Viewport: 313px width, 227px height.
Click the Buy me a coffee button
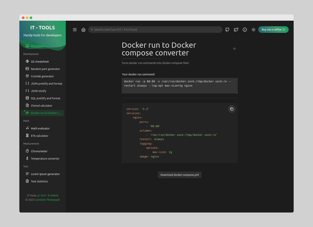[x=273, y=30]
